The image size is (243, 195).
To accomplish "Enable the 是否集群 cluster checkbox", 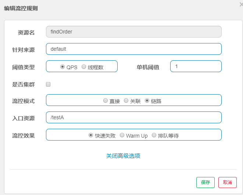I will tap(48, 84).
